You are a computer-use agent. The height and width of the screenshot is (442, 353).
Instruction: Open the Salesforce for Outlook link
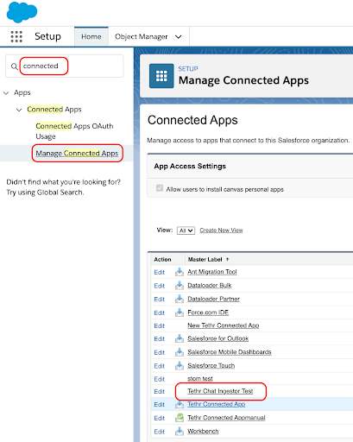click(218, 338)
